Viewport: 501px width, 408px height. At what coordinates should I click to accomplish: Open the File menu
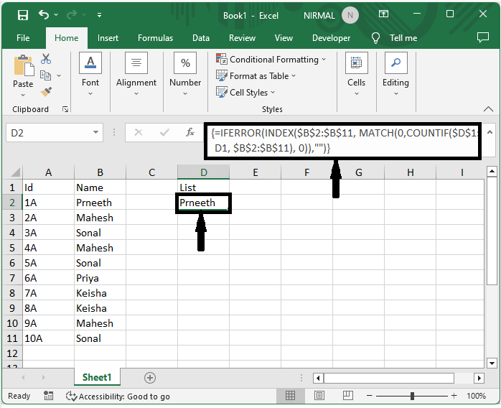click(23, 38)
